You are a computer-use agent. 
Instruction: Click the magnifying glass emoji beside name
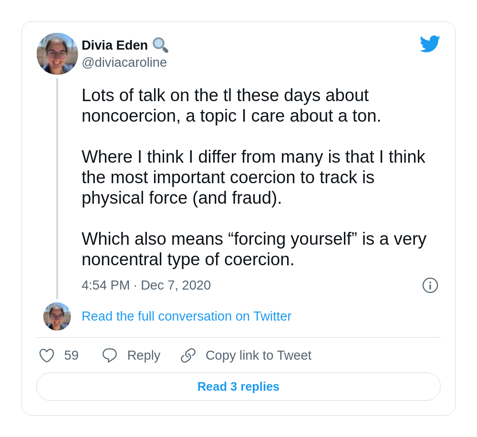(160, 45)
